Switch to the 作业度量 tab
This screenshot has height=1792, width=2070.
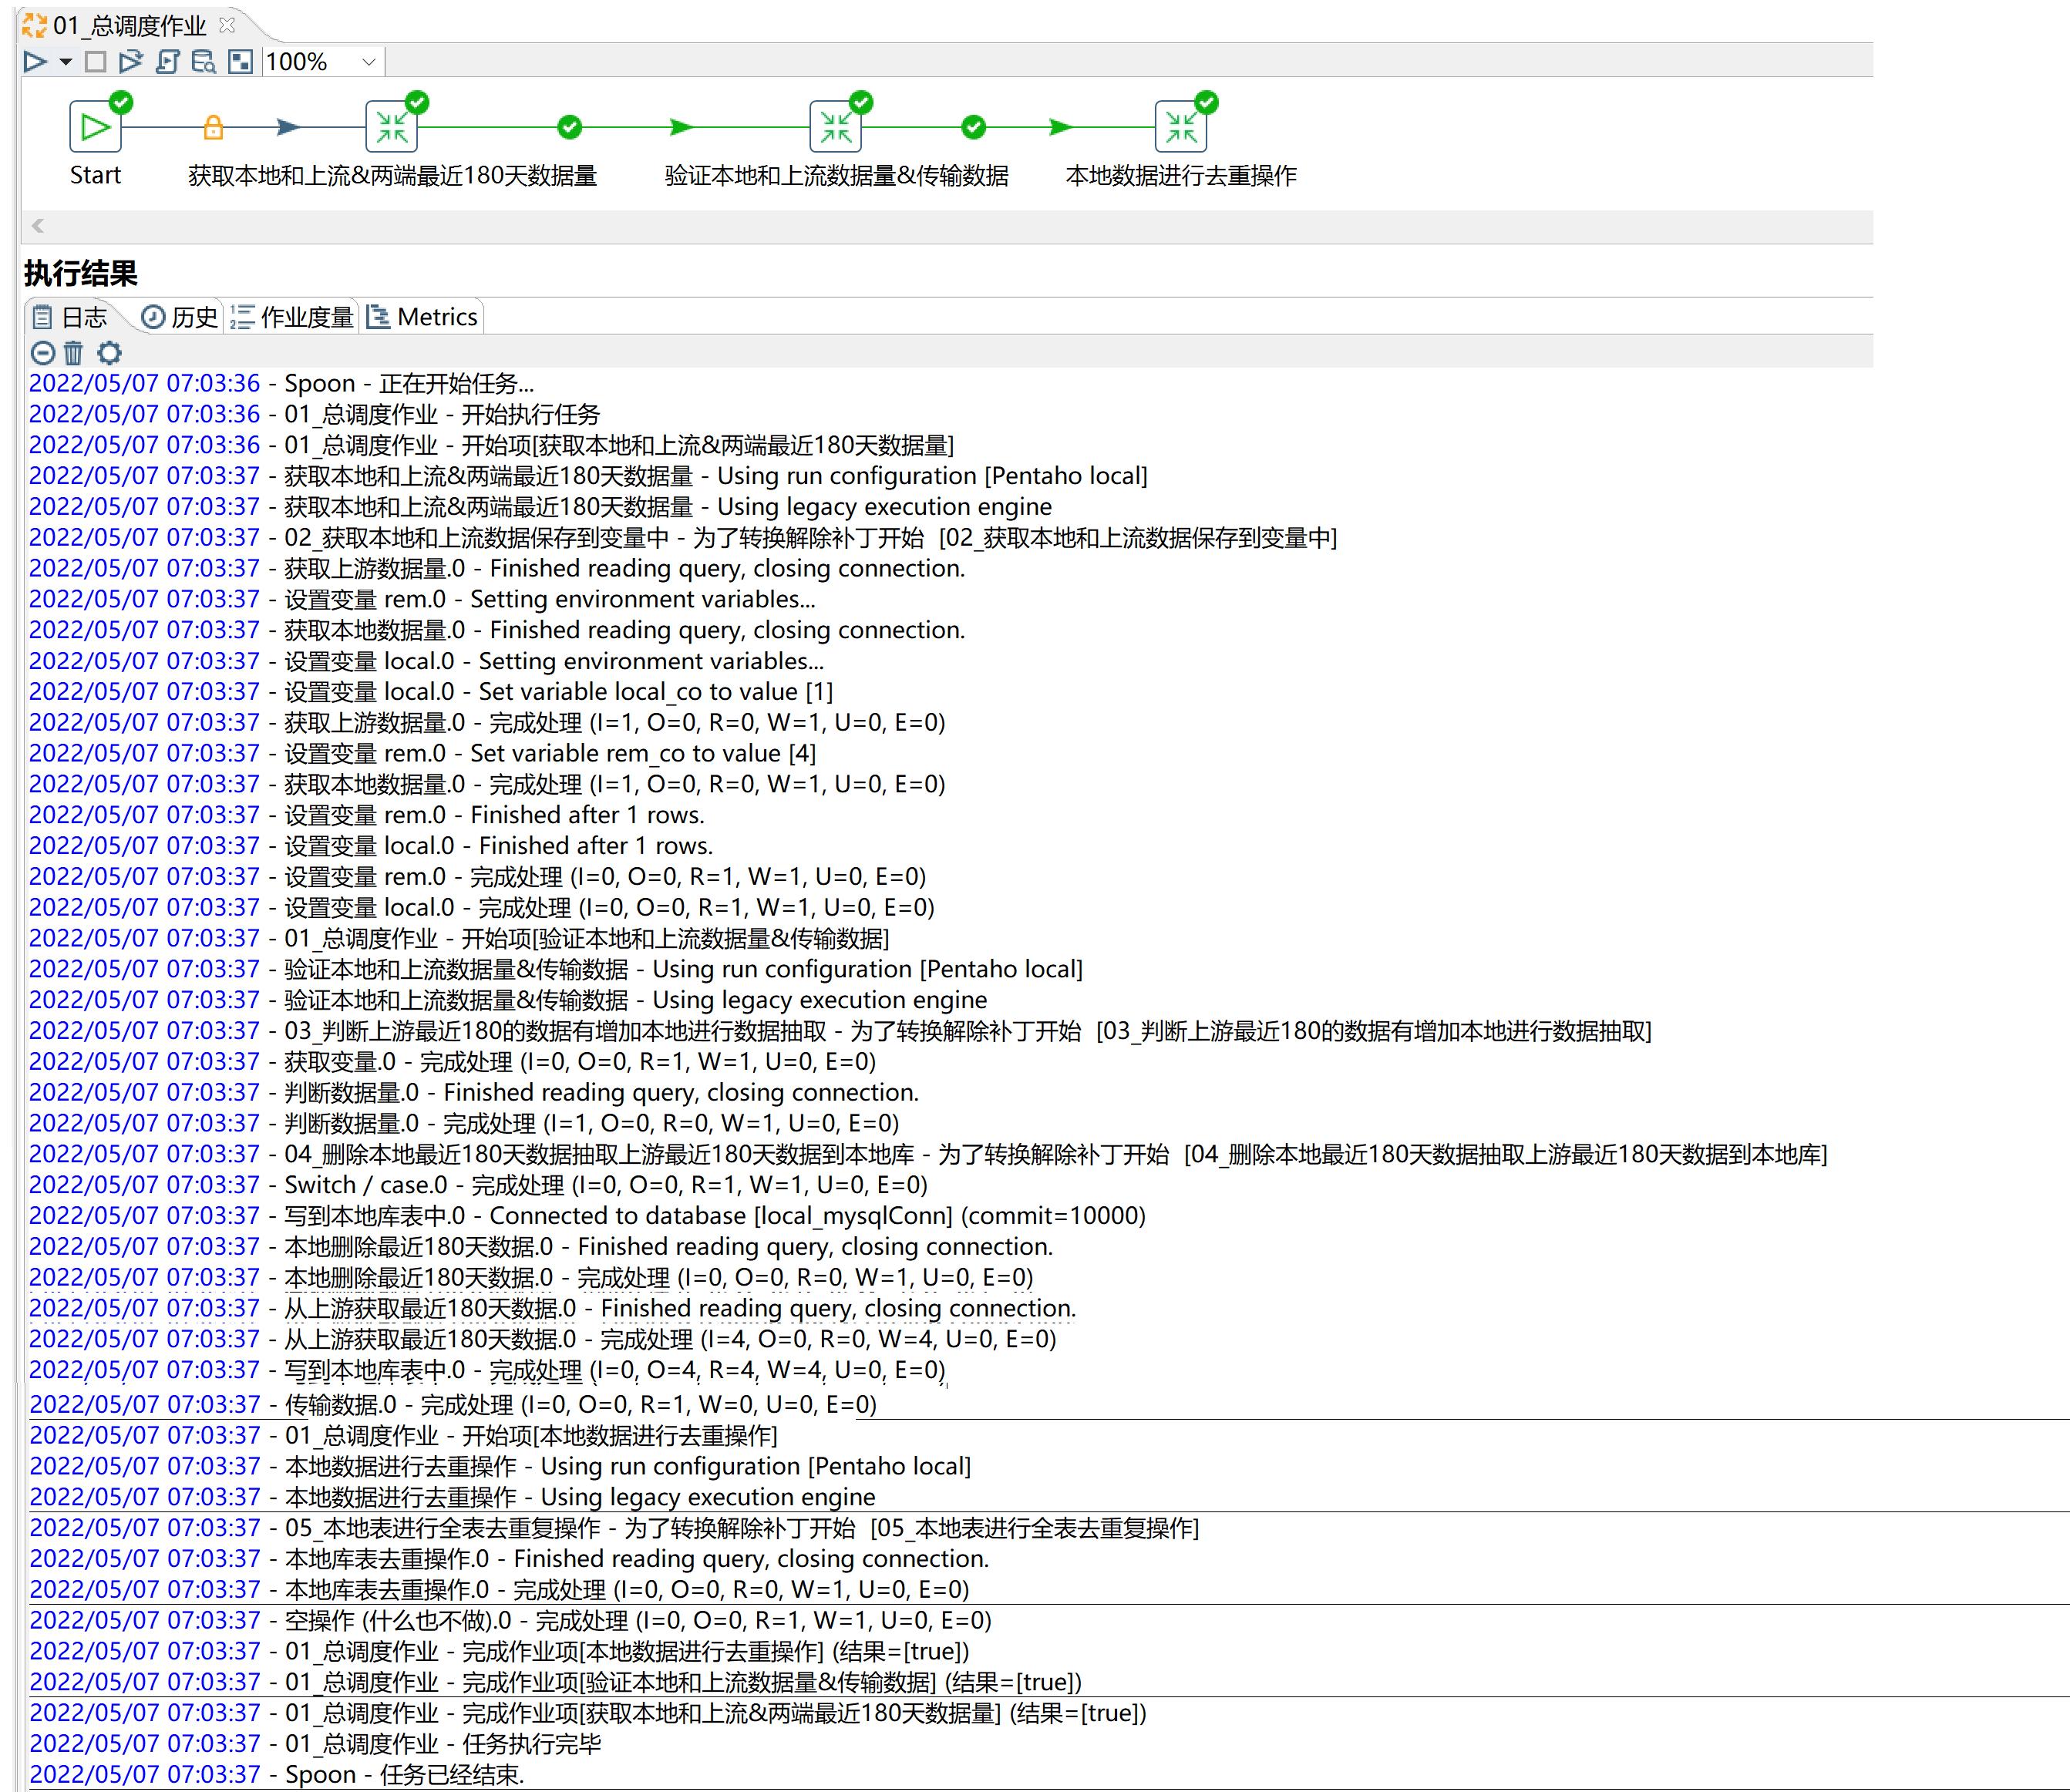[292, 317]
